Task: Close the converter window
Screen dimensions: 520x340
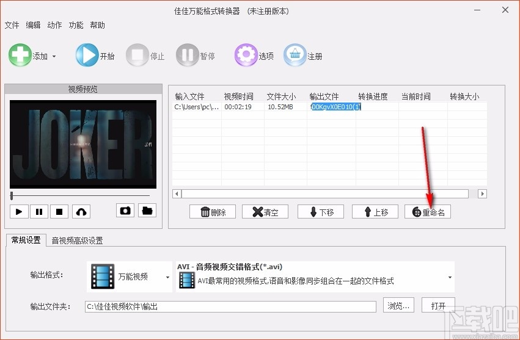Action: 505,10
